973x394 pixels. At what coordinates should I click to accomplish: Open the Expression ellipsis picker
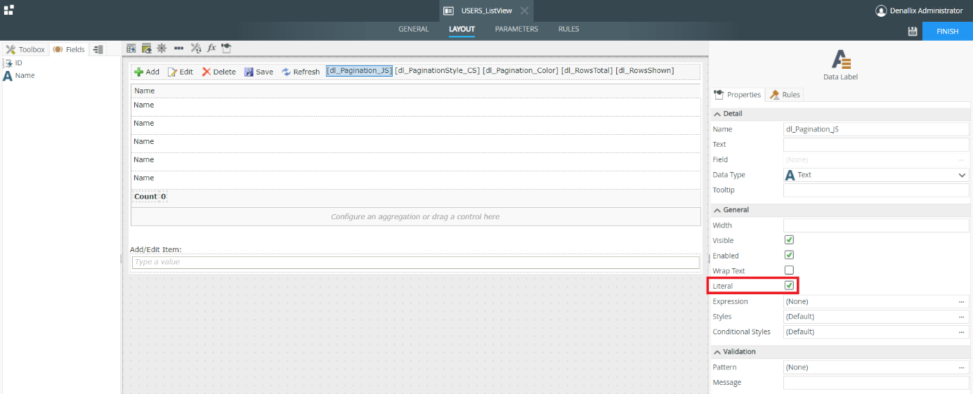click(x=961, y=301)
